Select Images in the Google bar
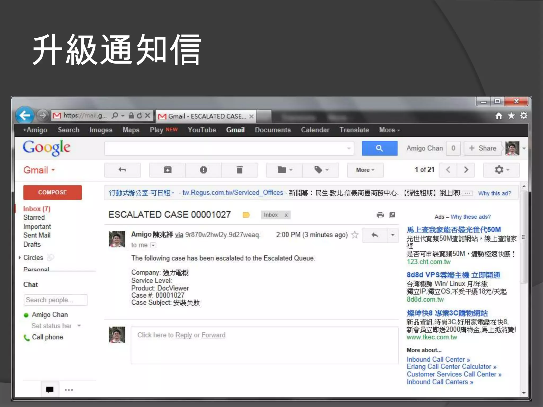Image resolution: width=543 pixels, height=407 pixels. tap(101, 130)
